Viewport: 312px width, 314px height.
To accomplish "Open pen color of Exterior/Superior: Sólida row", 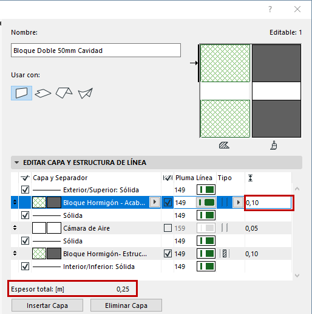I will [206, 190].
